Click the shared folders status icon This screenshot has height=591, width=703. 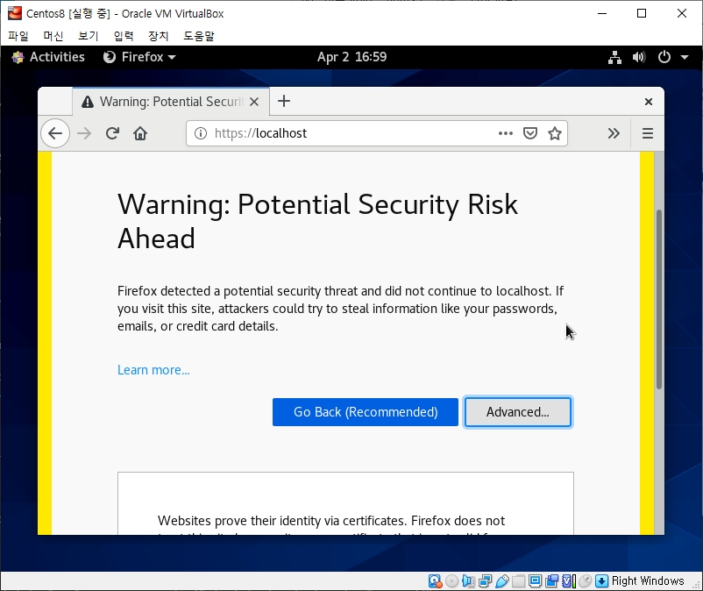[x=518, y=581]
